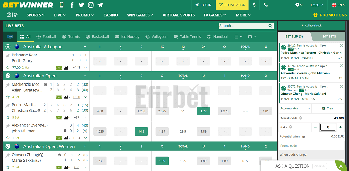Click the REGISTRATION button
The width and height of the screenshot is (349, 171).
(x=232, y=5)
